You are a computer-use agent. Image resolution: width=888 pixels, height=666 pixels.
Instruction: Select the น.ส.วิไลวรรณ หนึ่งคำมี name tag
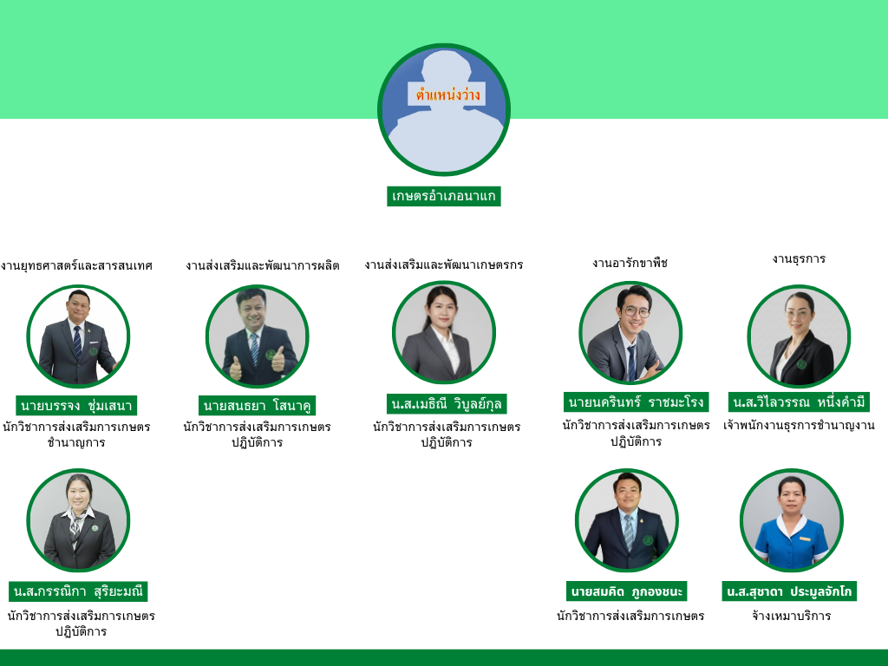click(799, 402)
